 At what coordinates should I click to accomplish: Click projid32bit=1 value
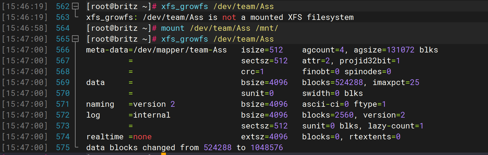[370, 61]
